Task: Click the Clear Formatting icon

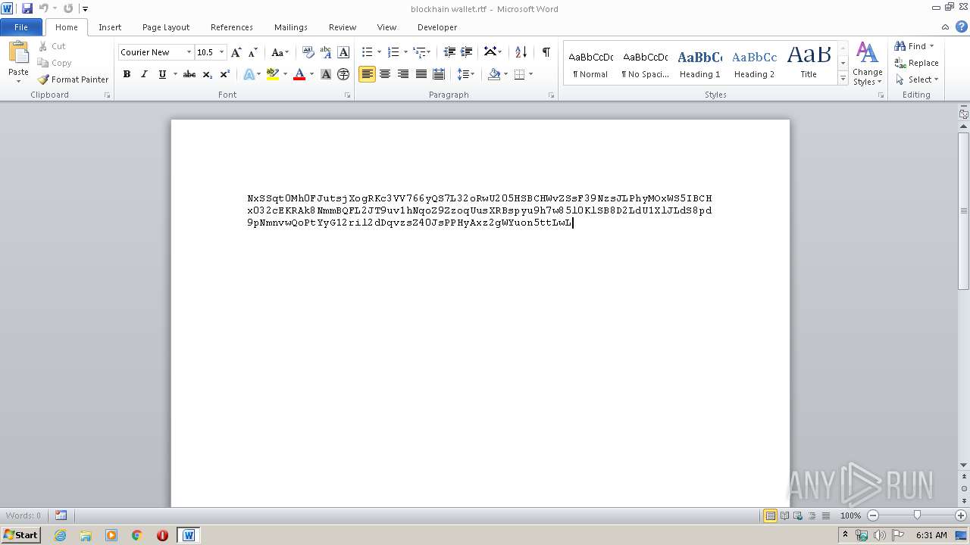Action: [x=308, y=52]
